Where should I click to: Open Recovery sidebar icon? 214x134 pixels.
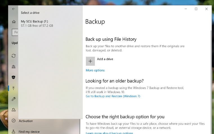coord(14,110)
